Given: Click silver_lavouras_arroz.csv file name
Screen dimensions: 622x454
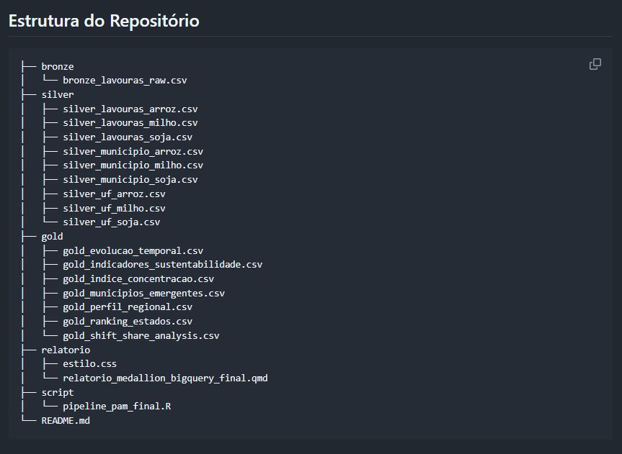Looking at the screenshot, I should coord(130,109).
